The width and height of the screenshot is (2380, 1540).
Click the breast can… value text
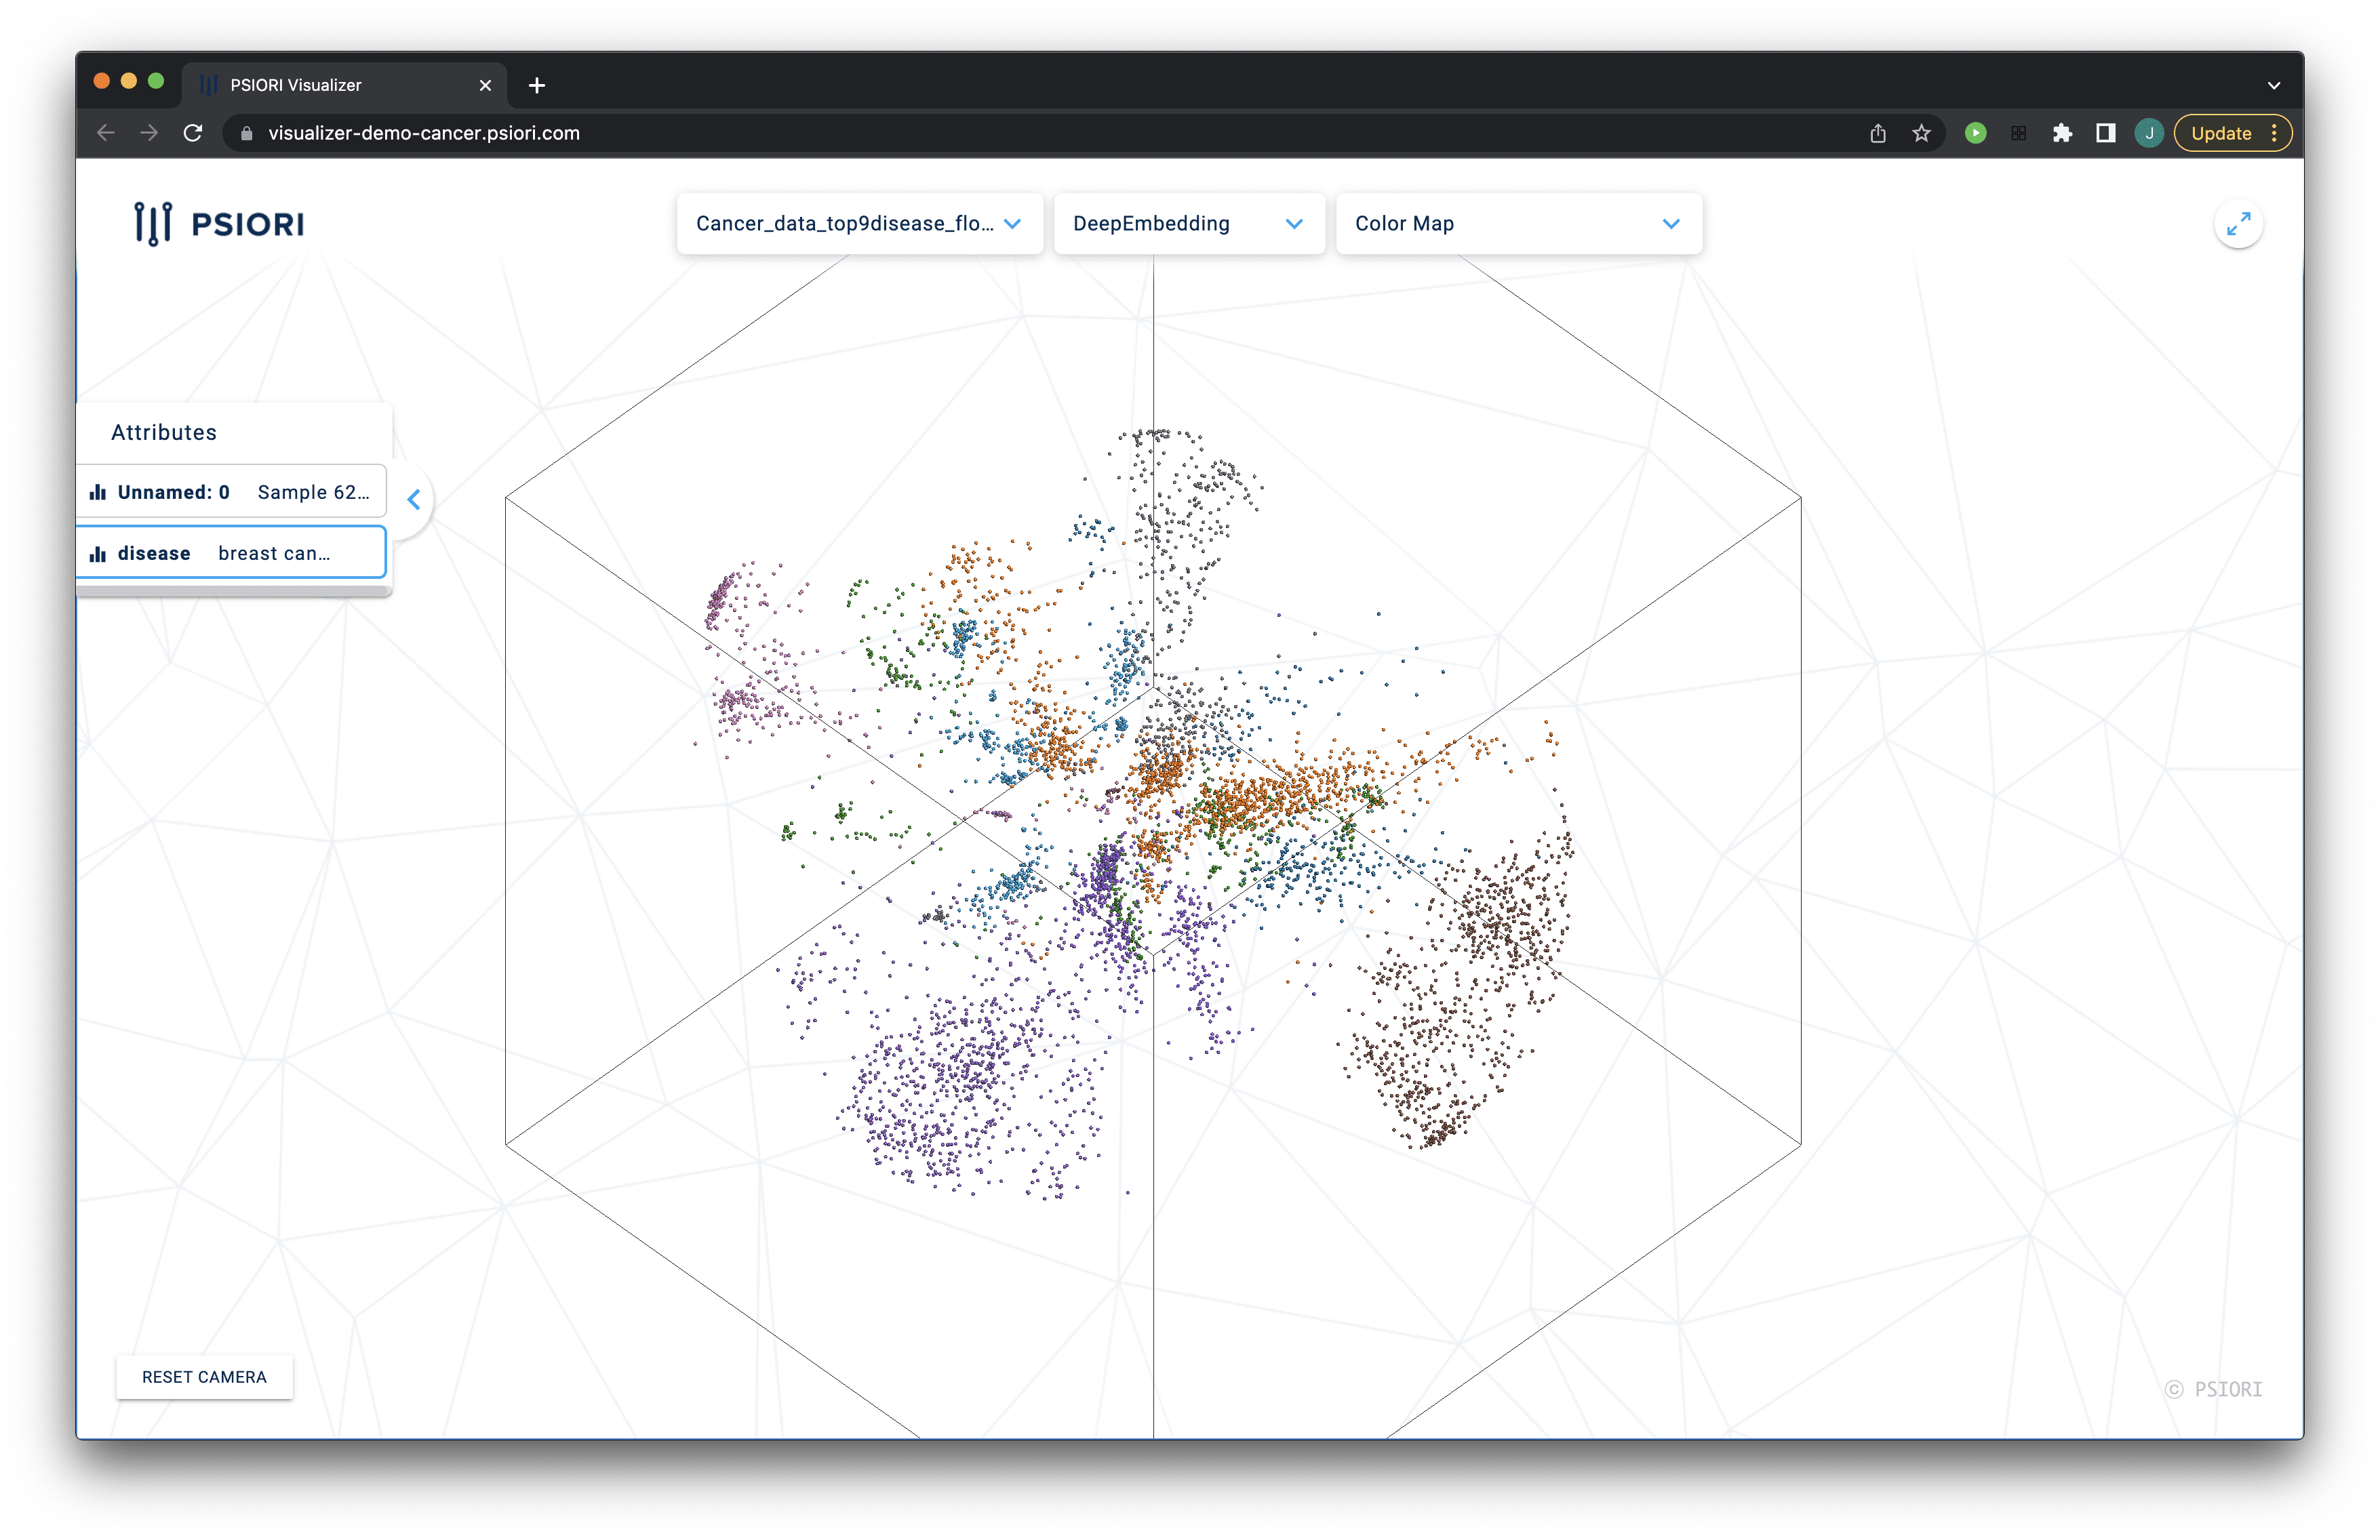pyautogui.click(x=274, y=552)
